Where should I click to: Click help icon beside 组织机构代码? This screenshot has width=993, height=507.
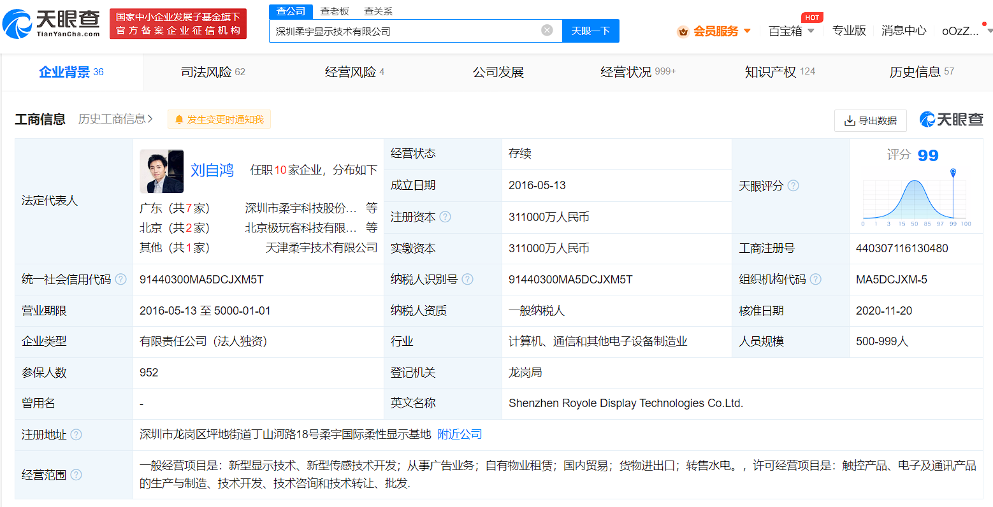point(815,280)
